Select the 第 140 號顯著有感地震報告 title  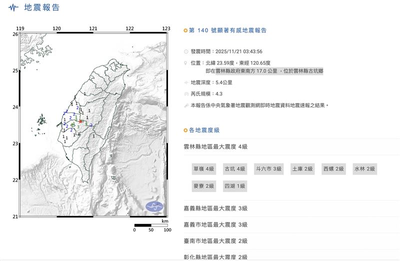228,30
